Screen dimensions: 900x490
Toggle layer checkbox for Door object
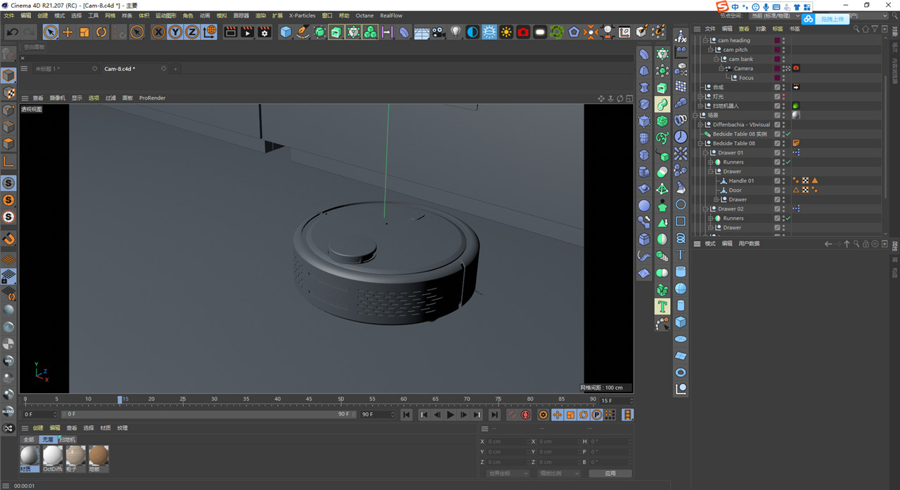pos(778,190)
